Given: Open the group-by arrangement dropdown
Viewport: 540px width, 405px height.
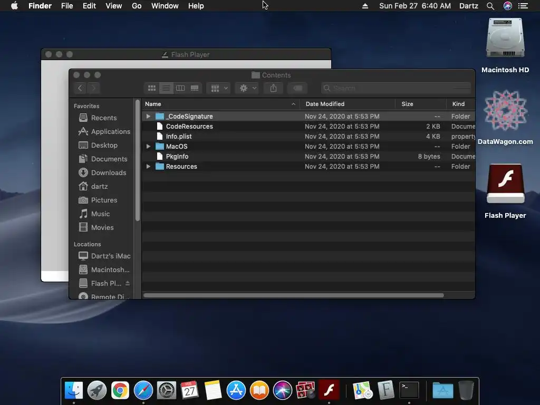Looking at the screenshot, I should (219, 88).
